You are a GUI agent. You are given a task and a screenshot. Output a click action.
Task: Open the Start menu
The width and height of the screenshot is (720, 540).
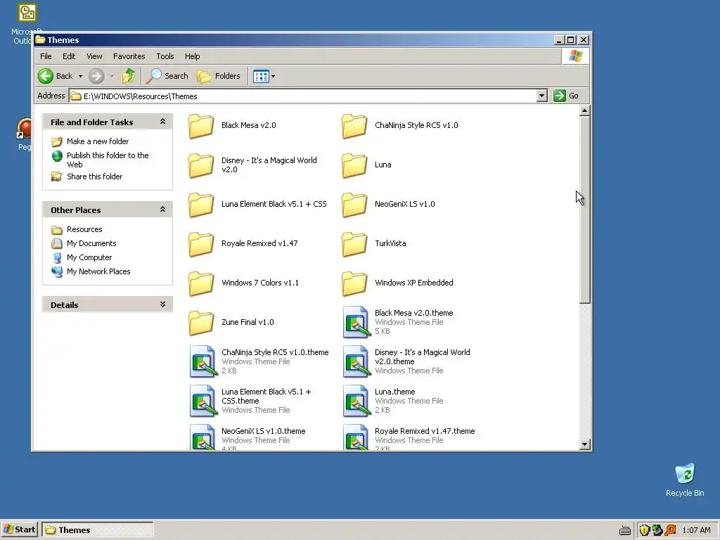pyautogui.click(x=19, y=529)
